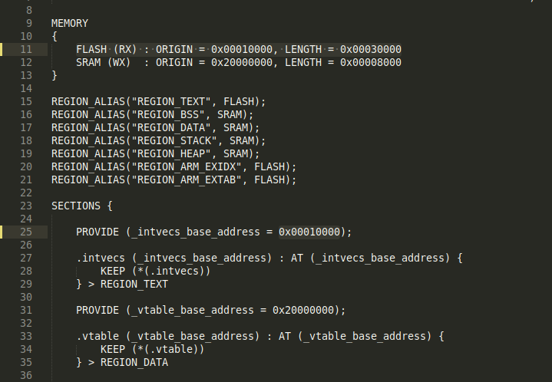Viewport: 552px width, 382px height.
Task: Click the highlighted 0x00010000 value on line 25
Action: (309, 232)
